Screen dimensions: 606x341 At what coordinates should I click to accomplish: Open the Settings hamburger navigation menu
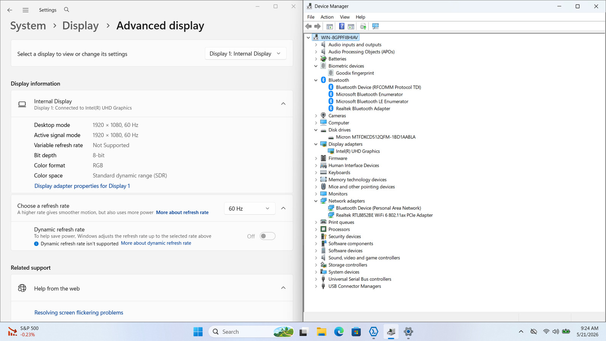click(x=25, y=10)
